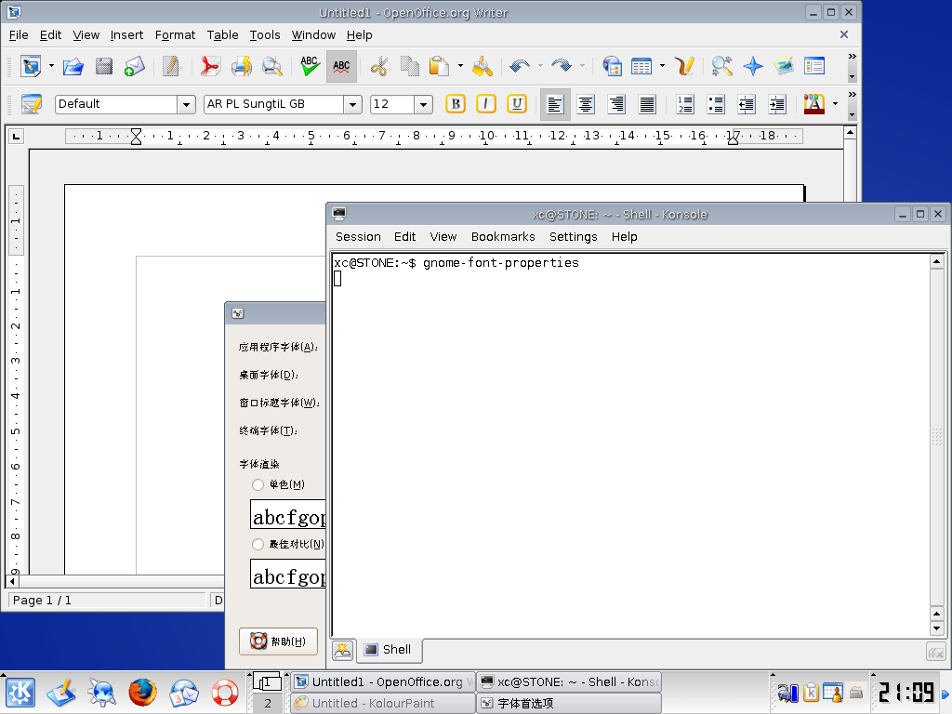Open Konsole Session menu
This screenshot has width=952, height=714.
358,237
